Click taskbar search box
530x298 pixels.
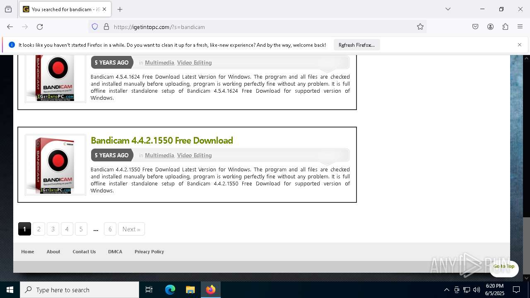coord(79,290)
